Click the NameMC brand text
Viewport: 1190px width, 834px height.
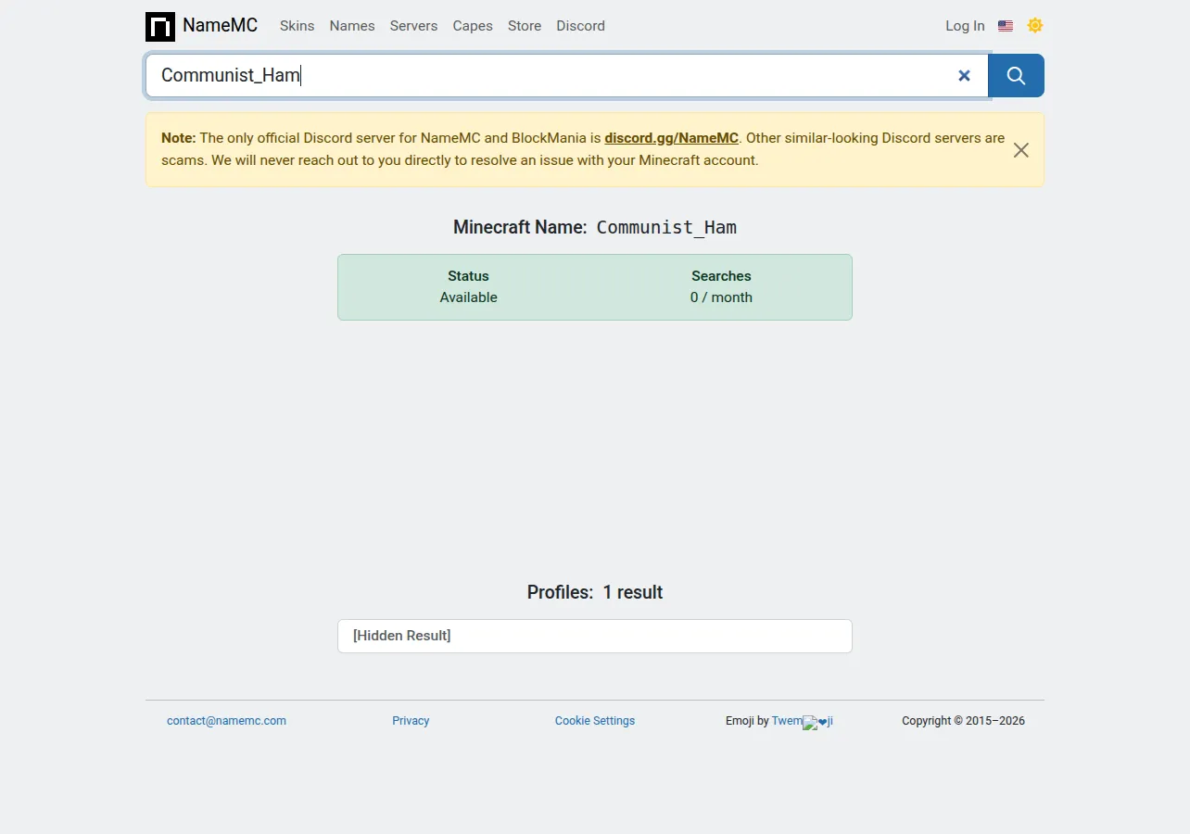pyautogui.click(x=220, y=26)
